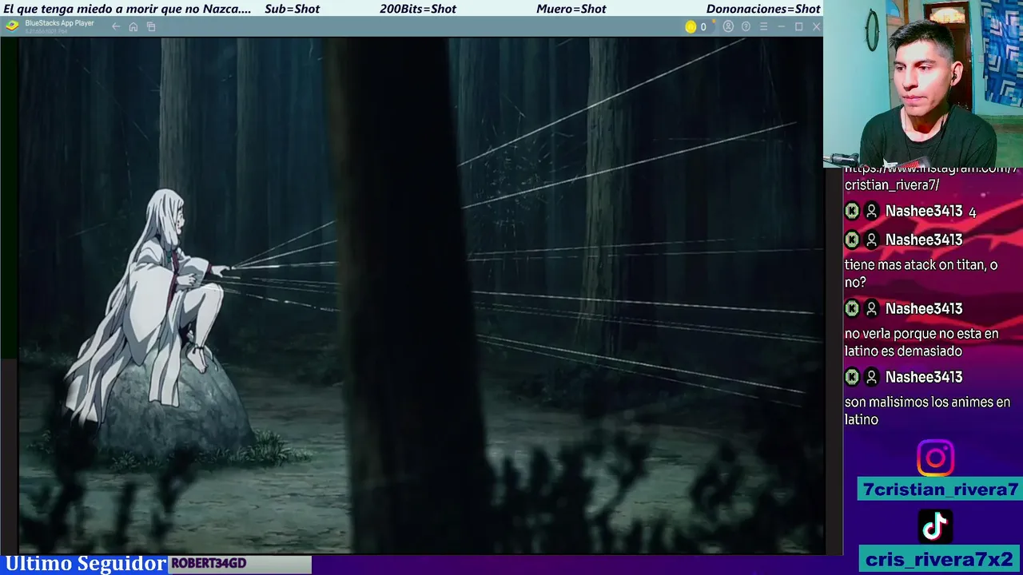This screenshot has height=575, width=1023.
Task: Open the BlueStacks account profile icon
Action: pyautogui.click(x=728, y=26)
